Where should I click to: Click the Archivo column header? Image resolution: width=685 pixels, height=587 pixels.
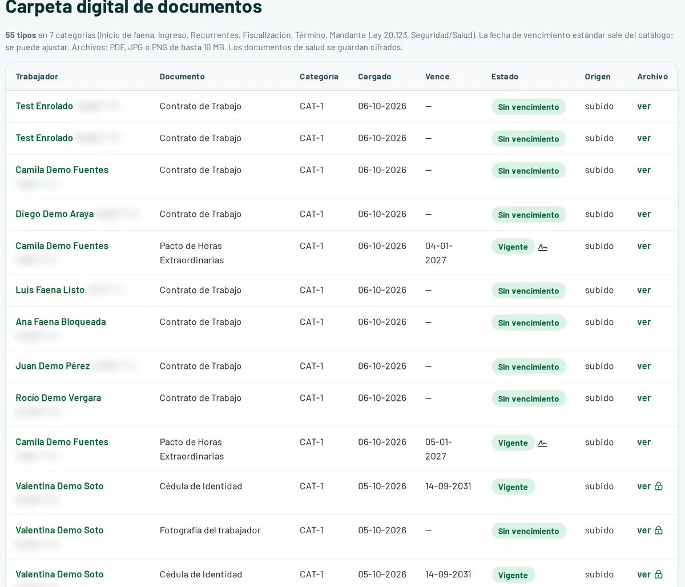click(x=652, y=77)
